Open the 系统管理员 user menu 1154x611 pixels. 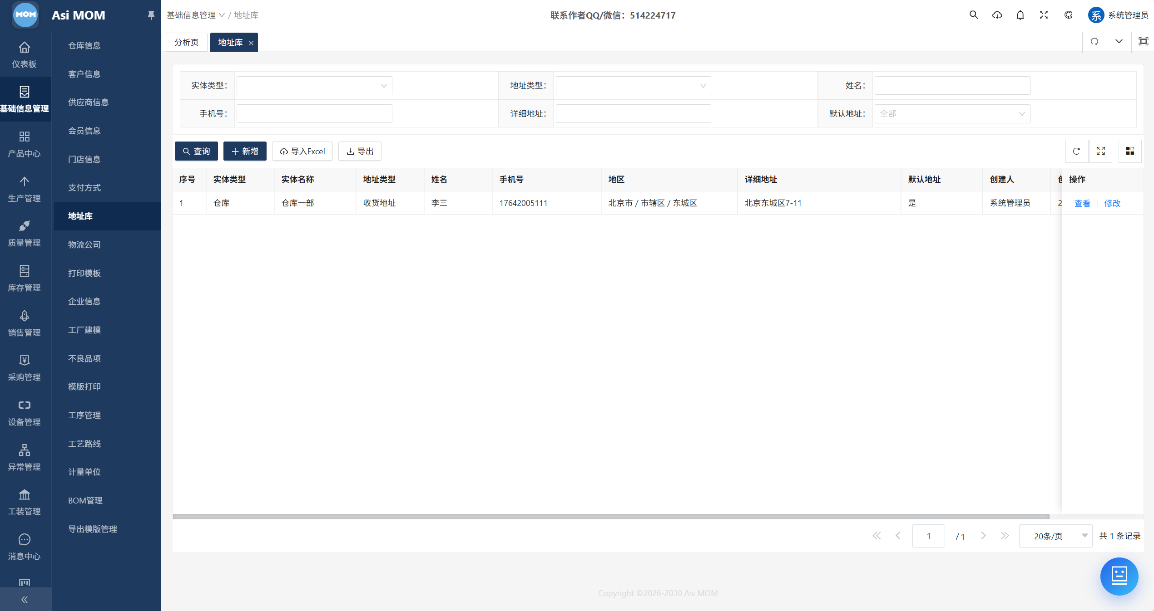point(1118,15)
